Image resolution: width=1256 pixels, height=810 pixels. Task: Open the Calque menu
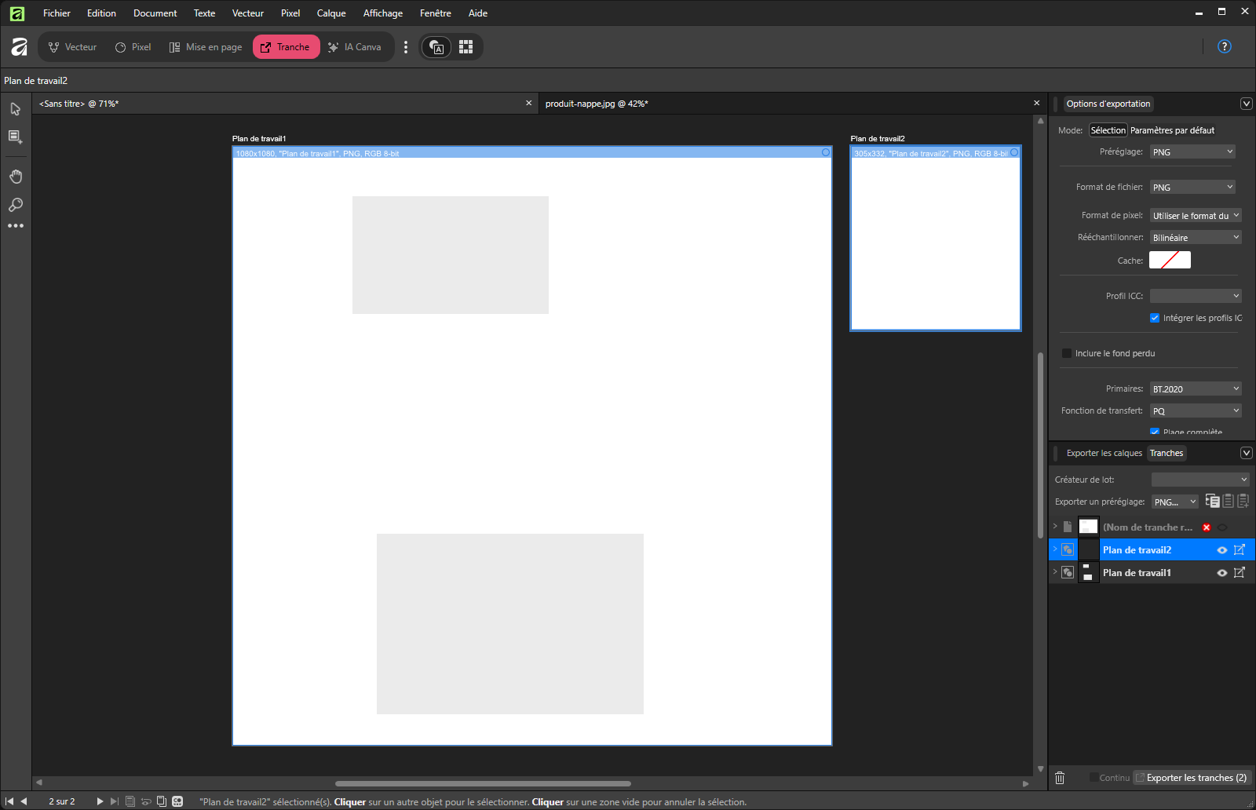coord(331,13)
